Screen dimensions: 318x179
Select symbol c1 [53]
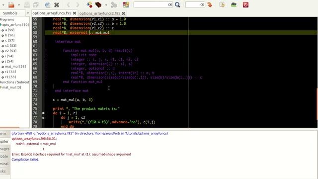pyautogui.click(x=11, y=46)
